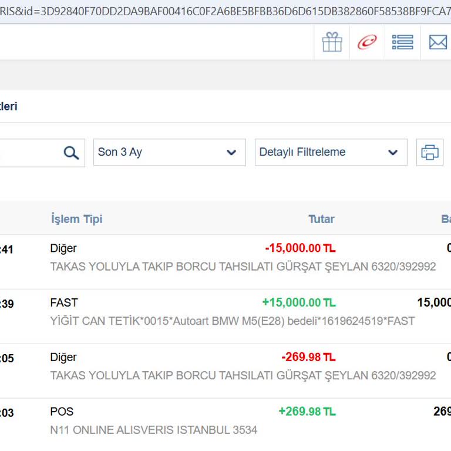This screenshot has height=451, width=451.
Task: Click the red swirl logo icon
Action: click(367, 42)
